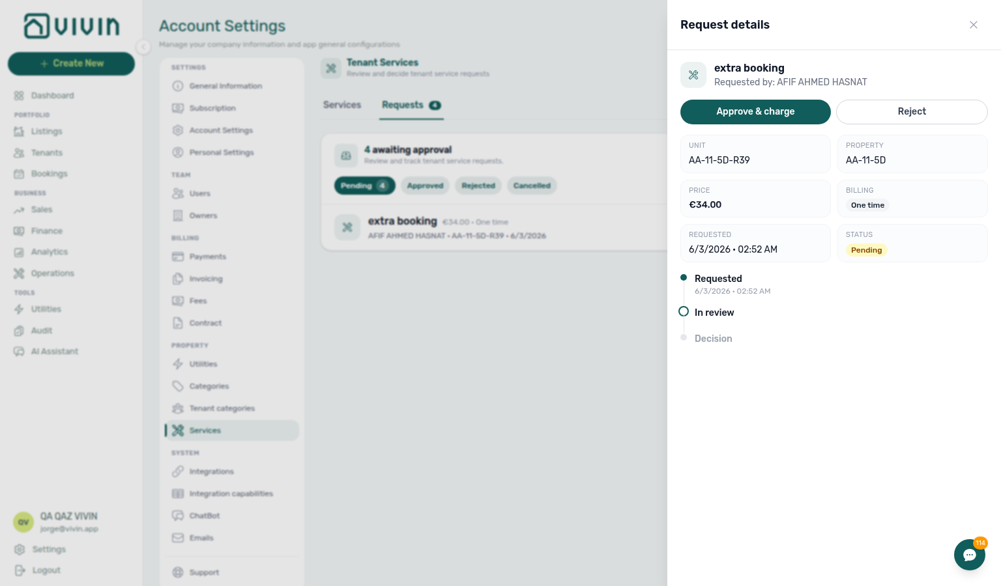
Task: Open Listings in sidebar
Action: click(x=39, y=132)
